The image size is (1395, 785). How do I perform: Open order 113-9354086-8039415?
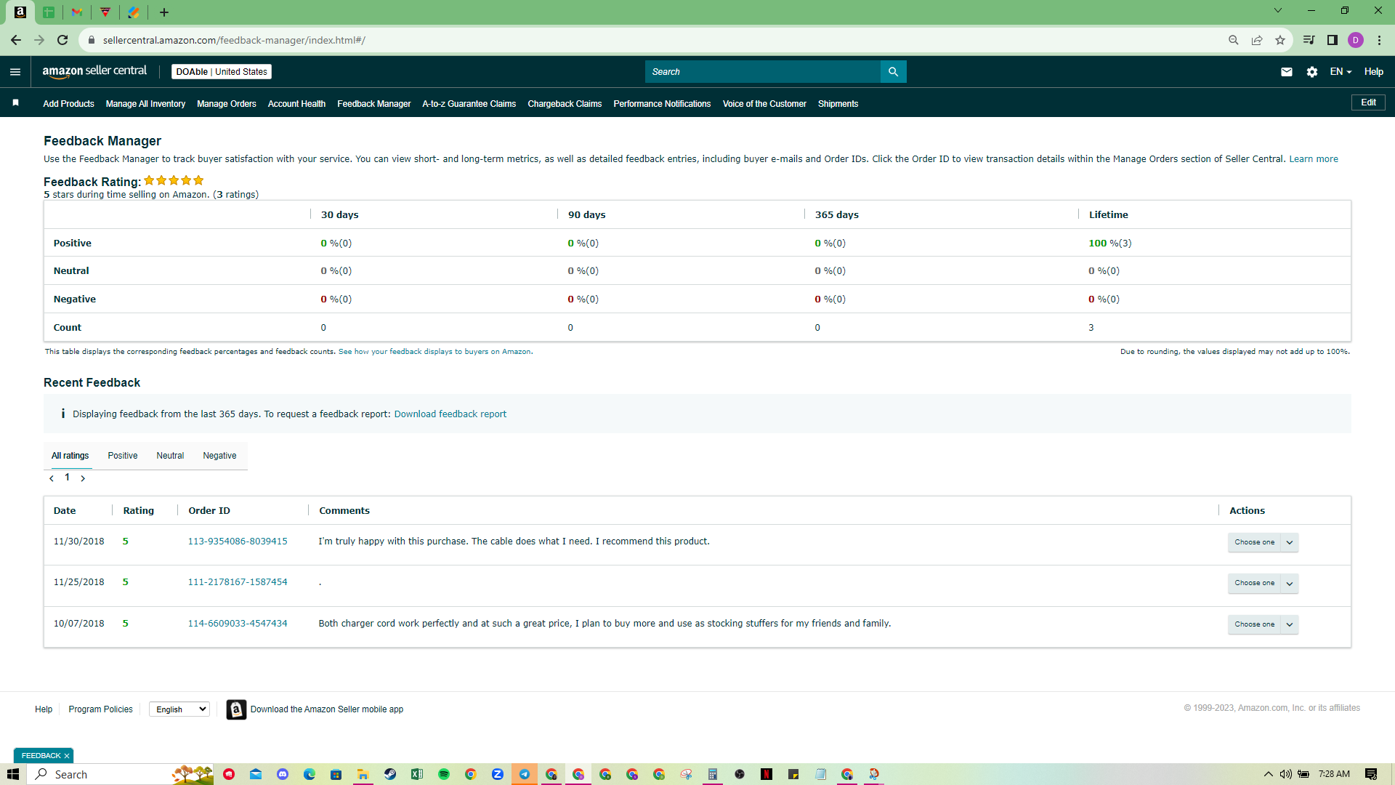[x=238, y=542]
